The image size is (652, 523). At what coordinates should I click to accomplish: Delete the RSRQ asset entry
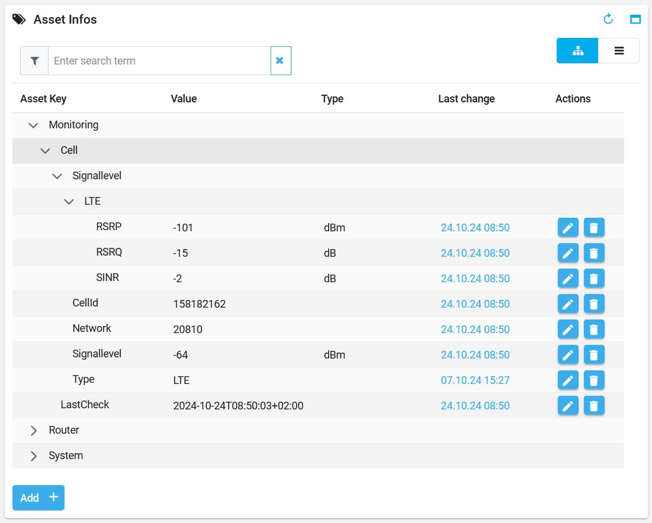click(x=594, y=253)
